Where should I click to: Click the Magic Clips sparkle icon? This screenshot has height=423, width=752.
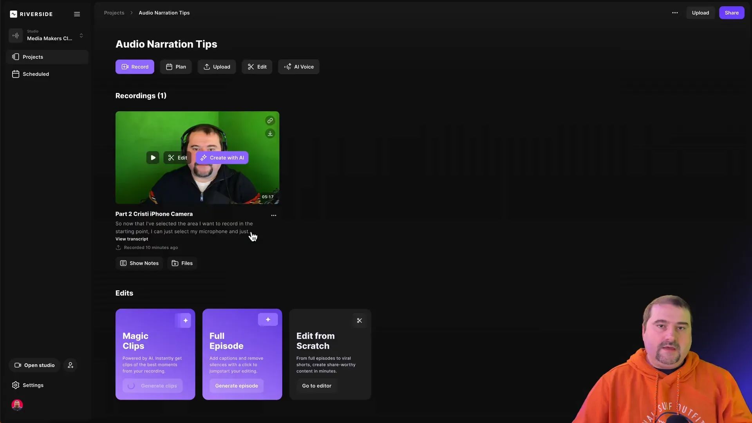[x=185, y=321]
